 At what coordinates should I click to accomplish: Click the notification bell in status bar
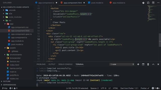pos(157,88)
